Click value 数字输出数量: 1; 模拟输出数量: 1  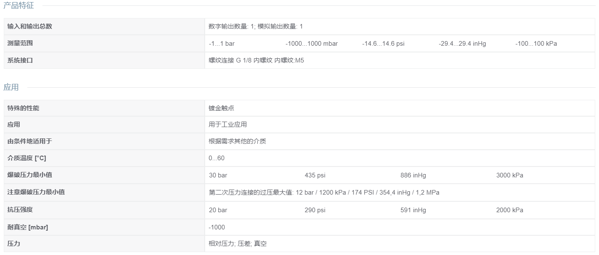(256, 26)
